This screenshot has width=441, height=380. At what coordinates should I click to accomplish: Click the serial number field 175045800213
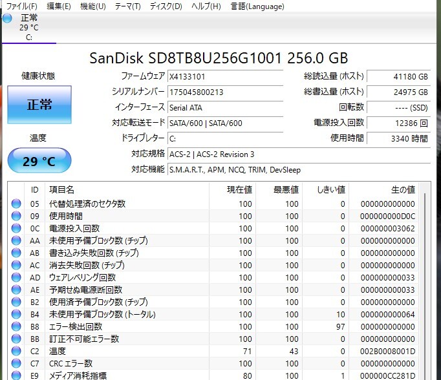pyautogui.click(x=225, y=92)
